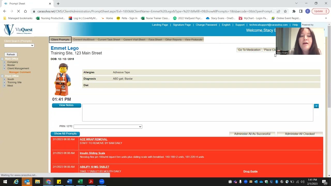Click Administer All Checked
Viewport: 331px width, 186px height.
(300, 134)
